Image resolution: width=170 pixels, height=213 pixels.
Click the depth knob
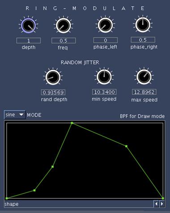pos(28,26)
